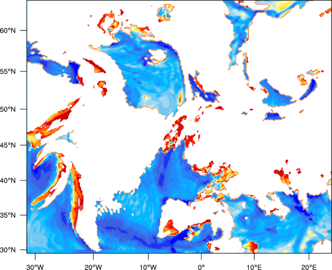Click the 35°N latitude label
Image resolution: width=332 pixels, height=270 pixels.
[8, 215]
